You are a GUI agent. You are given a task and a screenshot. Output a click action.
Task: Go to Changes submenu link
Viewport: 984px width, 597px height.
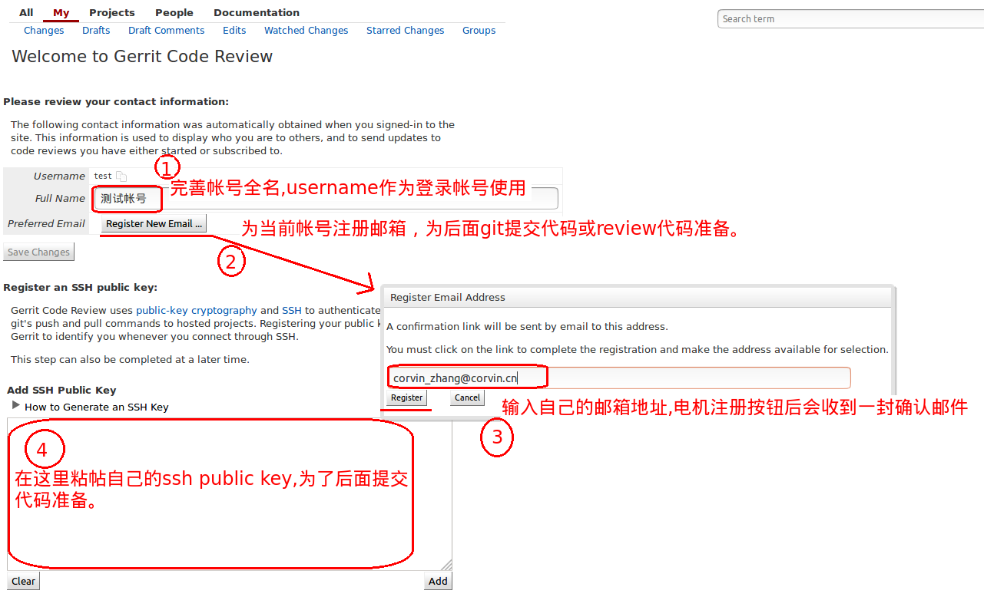tap(44, 31)
